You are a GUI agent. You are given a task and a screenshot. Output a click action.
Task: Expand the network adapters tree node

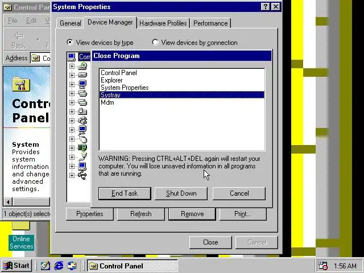(72, 148)
